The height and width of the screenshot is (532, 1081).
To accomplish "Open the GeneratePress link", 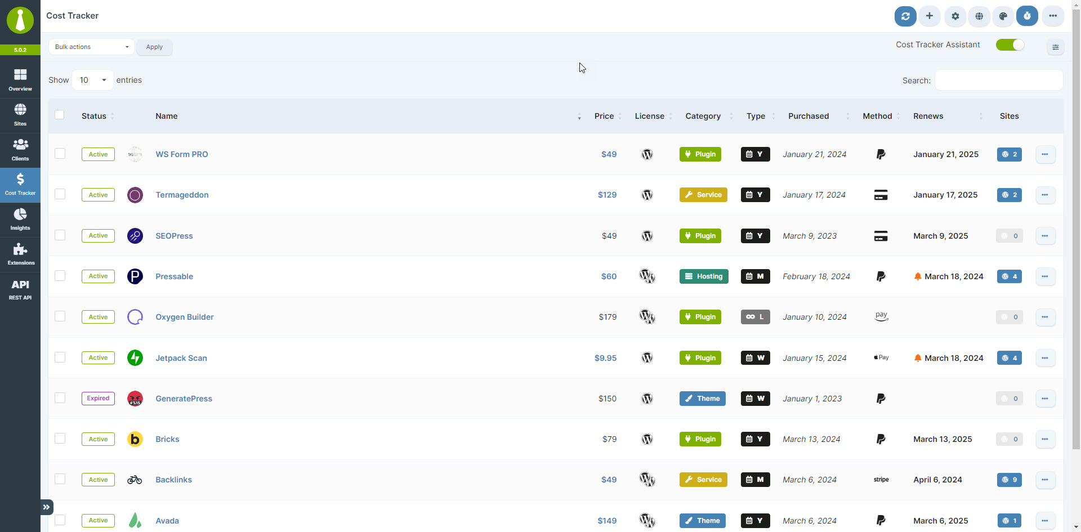I will (184, 399).
